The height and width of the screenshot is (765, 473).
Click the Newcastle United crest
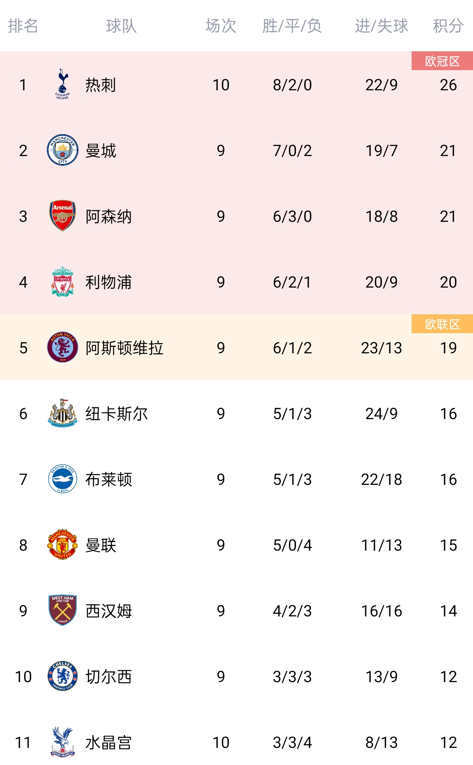coord(62,413)
